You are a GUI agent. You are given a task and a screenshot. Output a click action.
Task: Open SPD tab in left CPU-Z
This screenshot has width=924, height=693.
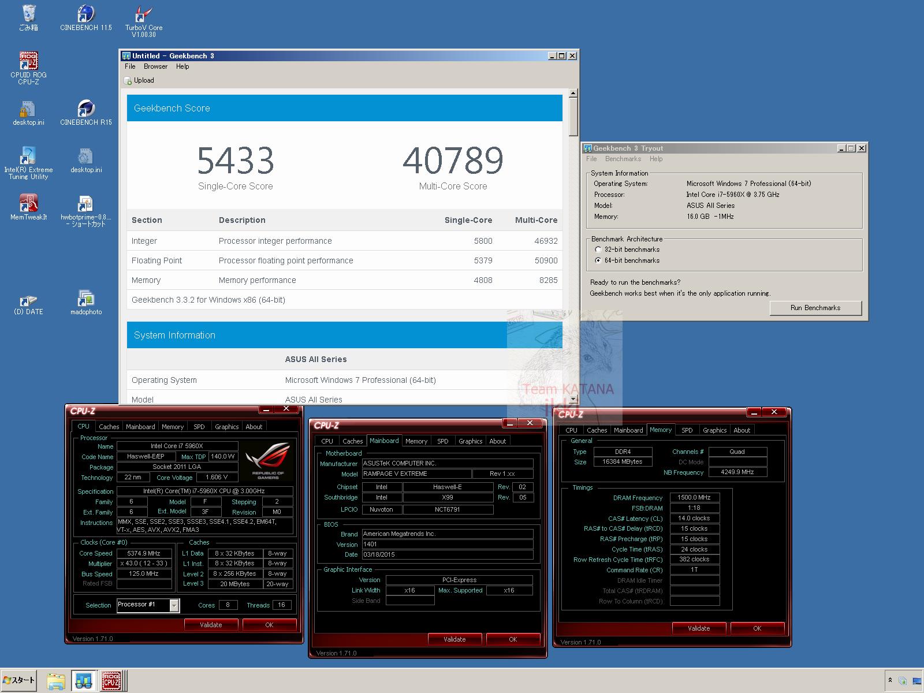pyautogui.click(x=199, y=427)
